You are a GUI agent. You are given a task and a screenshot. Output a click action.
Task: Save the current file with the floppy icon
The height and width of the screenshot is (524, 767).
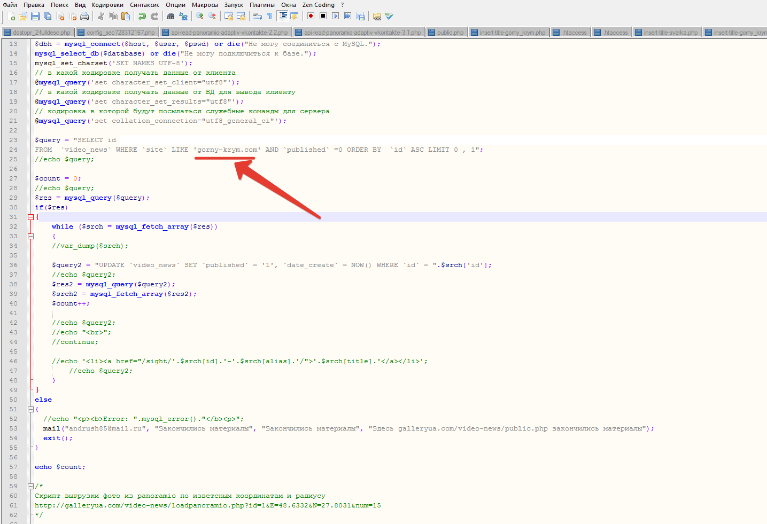pos(35,16)
